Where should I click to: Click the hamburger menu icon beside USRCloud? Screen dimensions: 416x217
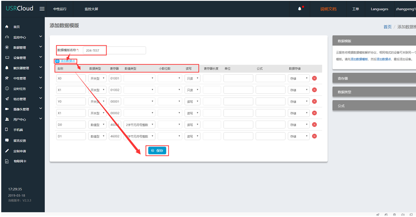[42, 9]
